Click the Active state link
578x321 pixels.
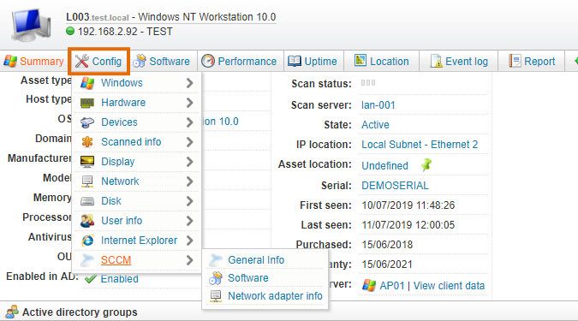point(375,125)
